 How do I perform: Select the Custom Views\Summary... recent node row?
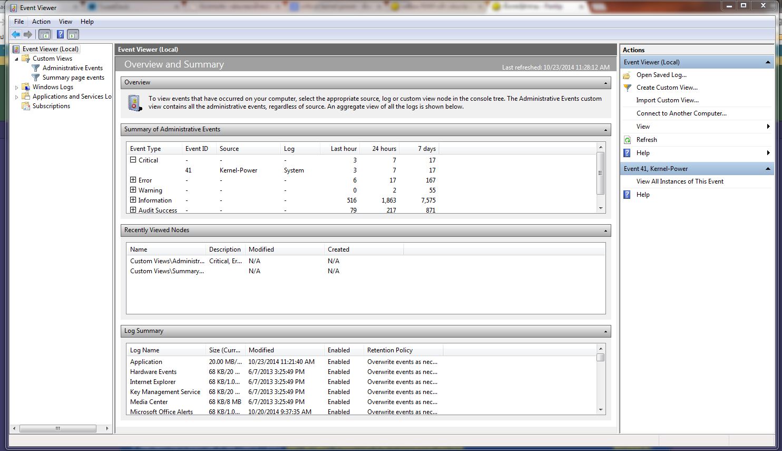click(366, 271)
